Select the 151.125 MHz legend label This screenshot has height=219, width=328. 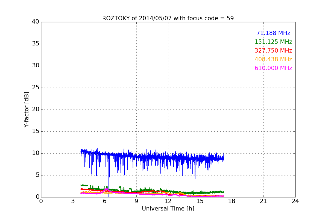[x=273, y=42]
